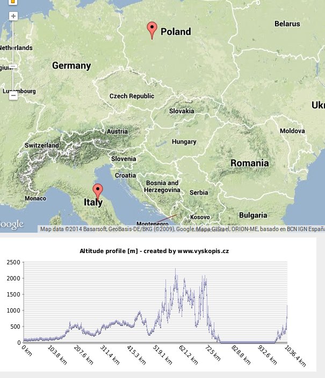This screenshot has width=325, height=378.
Task: Click the Romania label on the map
Action: 249,163
